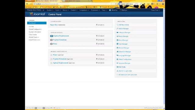
Task: Open the Components dropdown menu
Action: pyautogui.click(x=84, y=10)
